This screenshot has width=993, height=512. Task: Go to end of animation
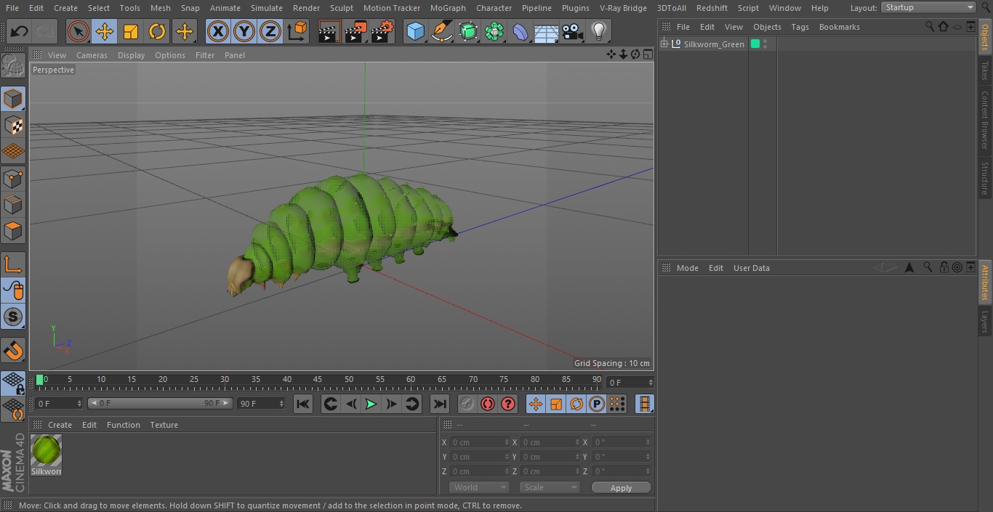(440, 404)
